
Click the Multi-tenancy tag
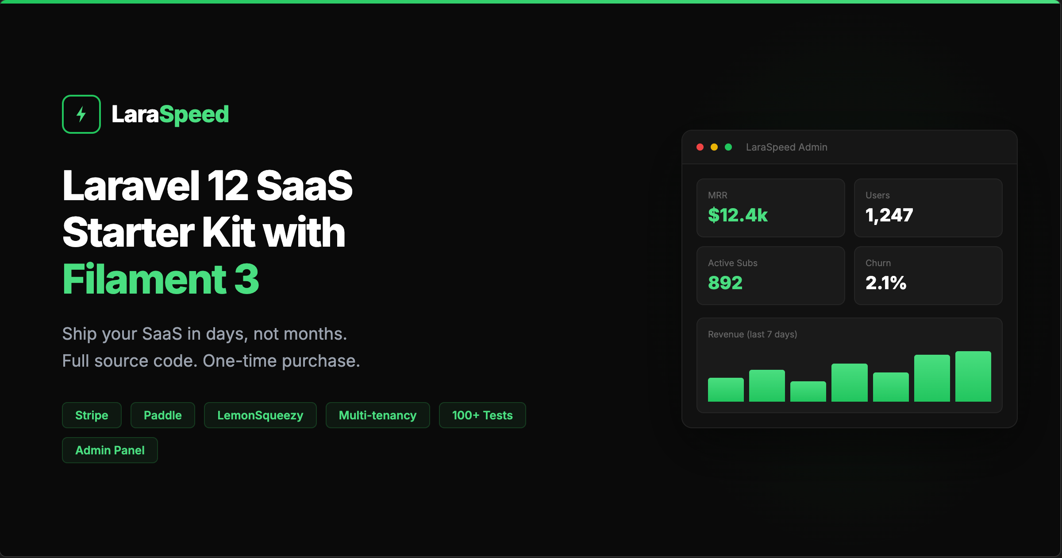378,415
